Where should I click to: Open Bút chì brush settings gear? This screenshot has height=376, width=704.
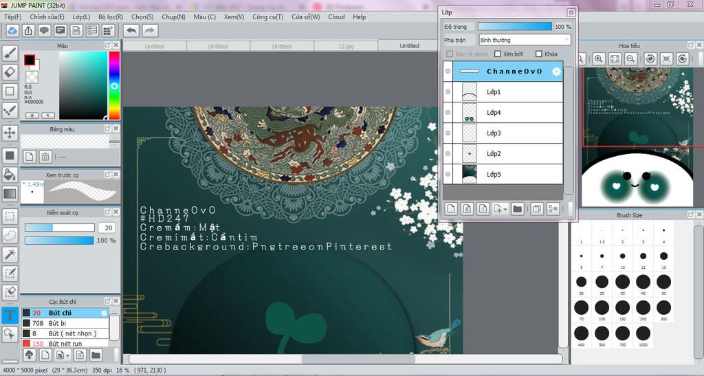pos(104,313)
